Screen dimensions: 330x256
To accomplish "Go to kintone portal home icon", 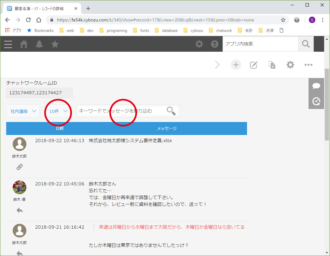I will (x=23, y=44).
